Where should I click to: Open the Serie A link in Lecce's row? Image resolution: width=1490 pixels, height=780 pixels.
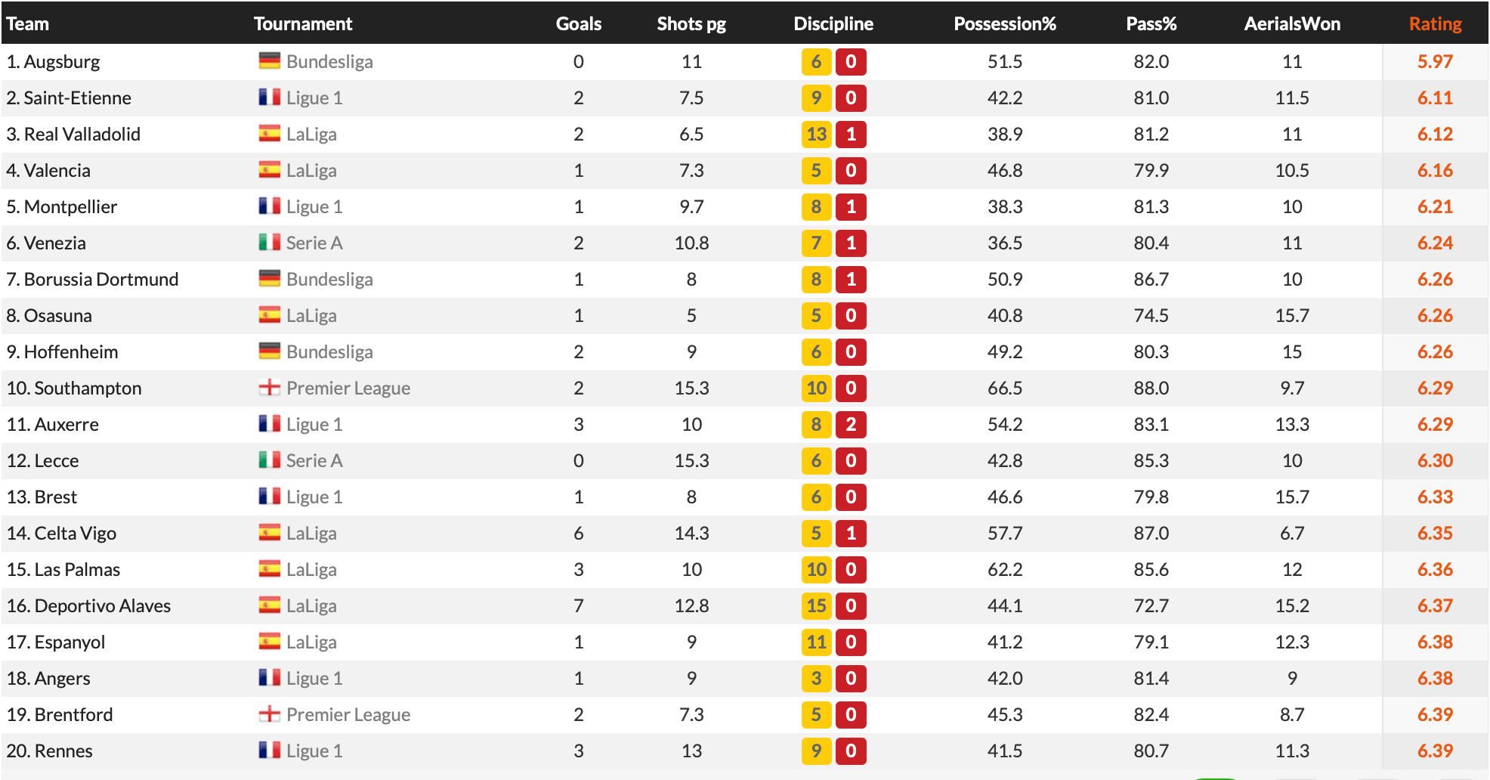pos(314,461)
